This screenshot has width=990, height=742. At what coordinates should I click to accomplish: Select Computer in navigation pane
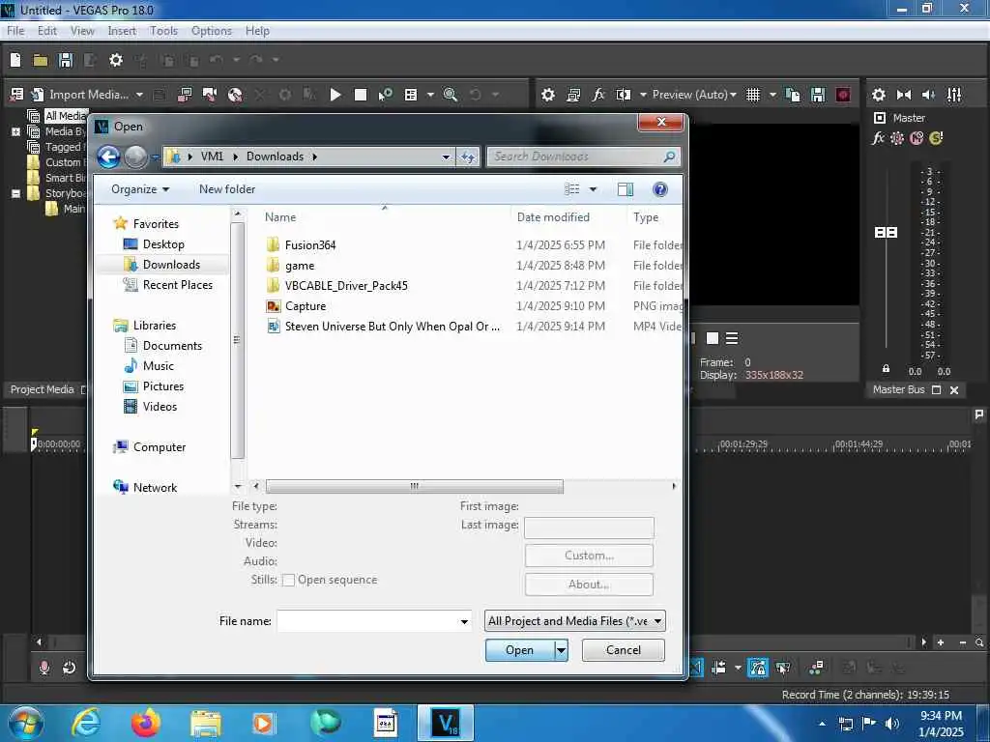click(160, 446)
